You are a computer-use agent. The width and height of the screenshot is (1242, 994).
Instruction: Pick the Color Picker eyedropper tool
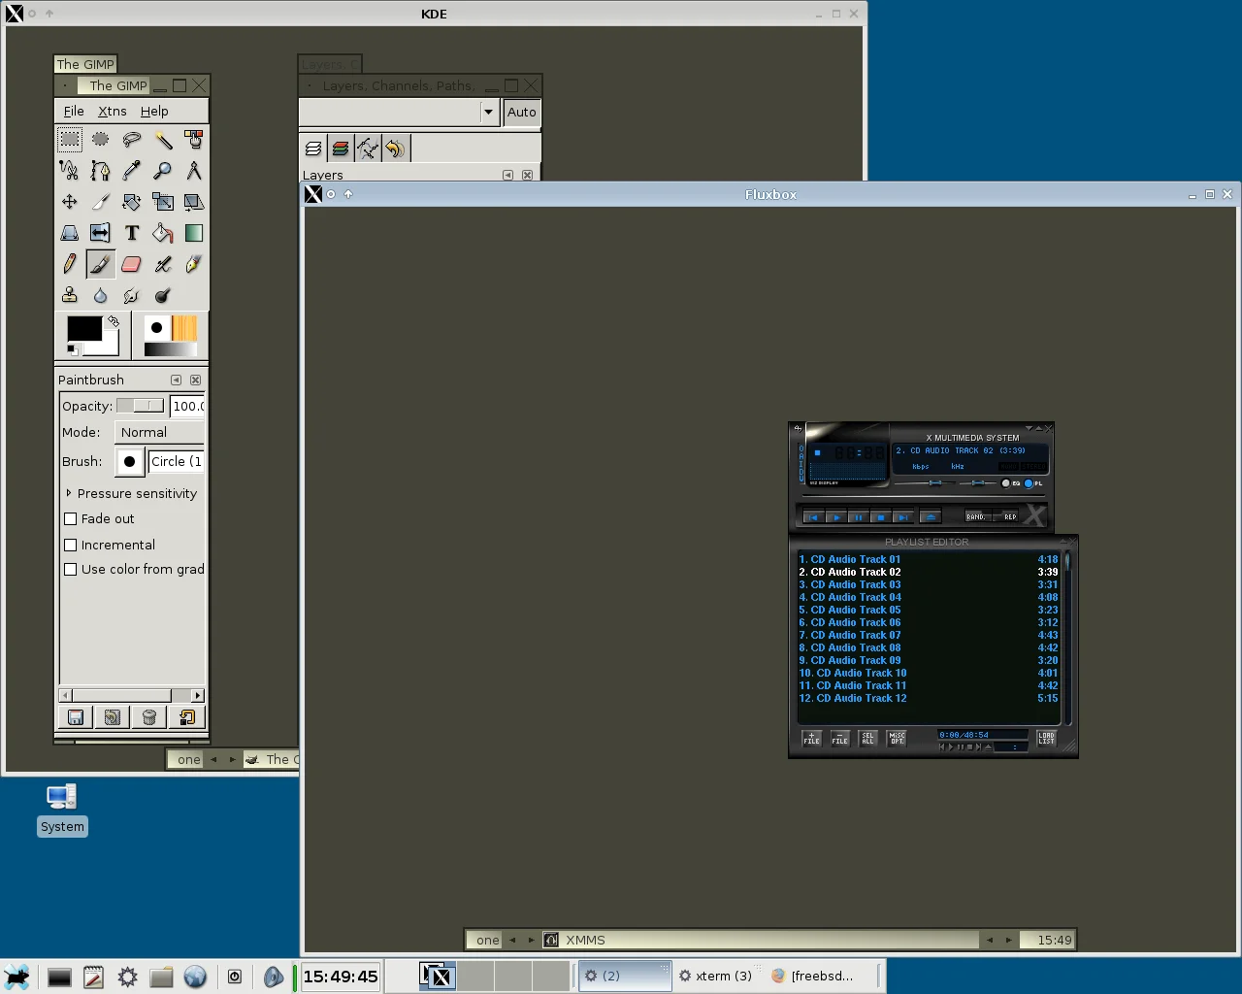click(132, 171)
